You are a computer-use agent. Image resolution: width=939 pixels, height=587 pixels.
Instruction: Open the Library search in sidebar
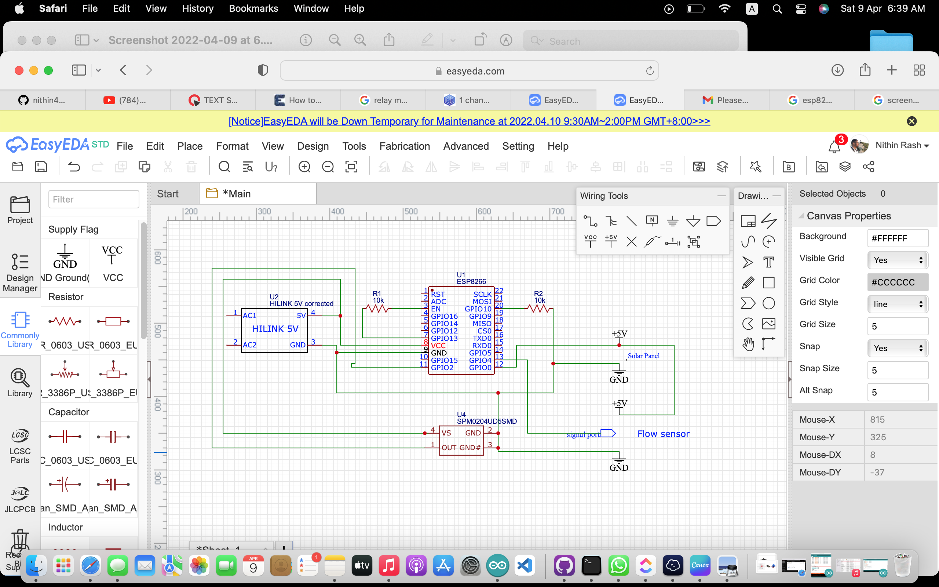pos(20,383)
